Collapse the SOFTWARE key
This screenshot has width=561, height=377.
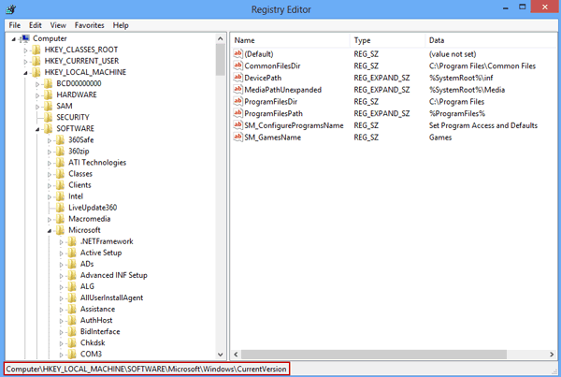click(37, 129)
